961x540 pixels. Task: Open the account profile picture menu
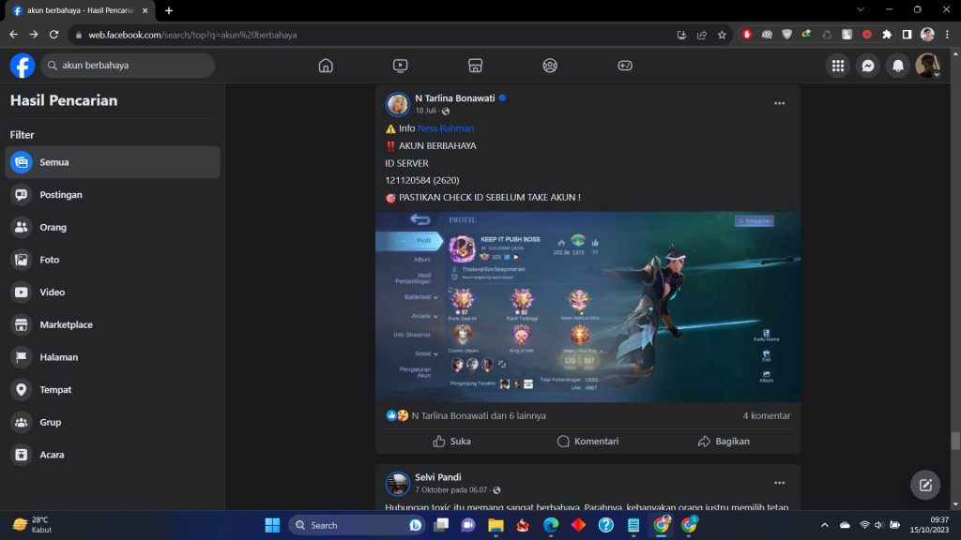[927, 66]
